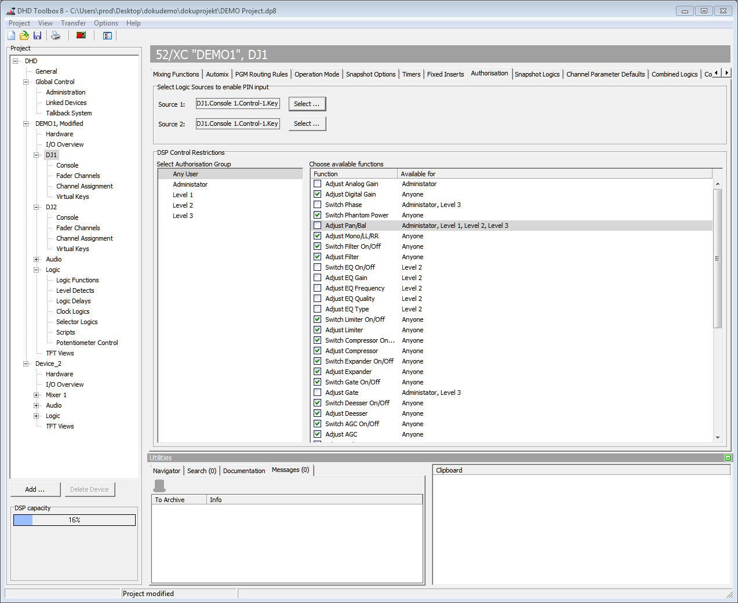Click the device transfer toolbar icon
The width and height of the screenshot is (738, 603).
pos(81,35)
